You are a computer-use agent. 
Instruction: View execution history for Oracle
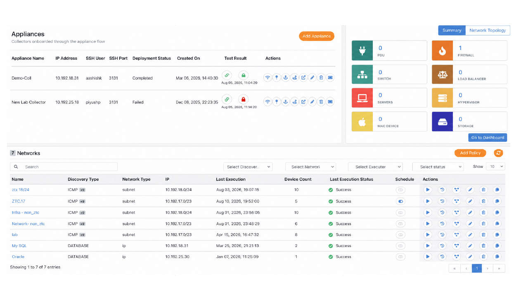pos(442,256)
